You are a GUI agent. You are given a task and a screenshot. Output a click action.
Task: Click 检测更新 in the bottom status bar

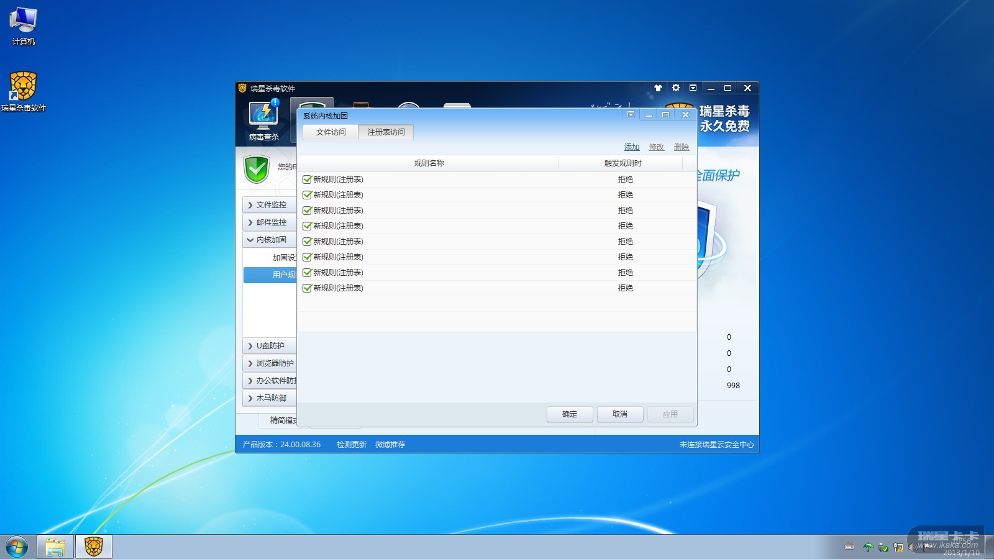[352, 445]
